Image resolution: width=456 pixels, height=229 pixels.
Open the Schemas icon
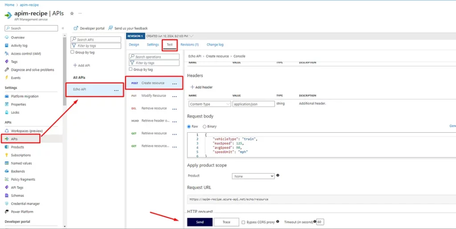pos(7,196)
